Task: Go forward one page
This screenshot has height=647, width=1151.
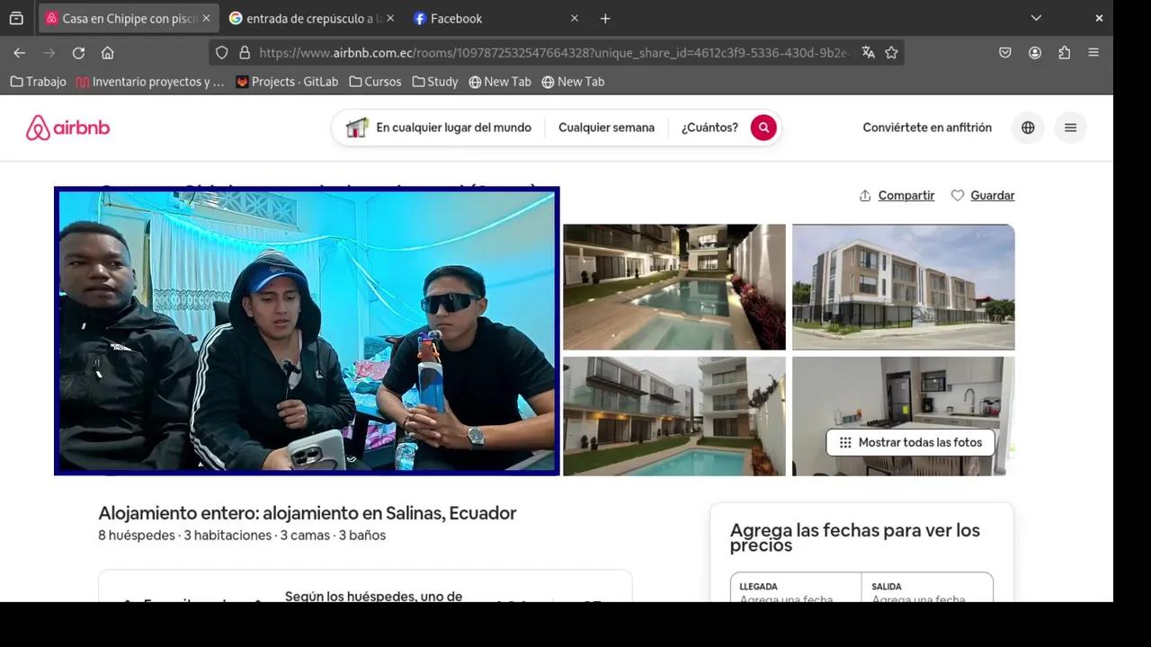Action: pos(49,53)
